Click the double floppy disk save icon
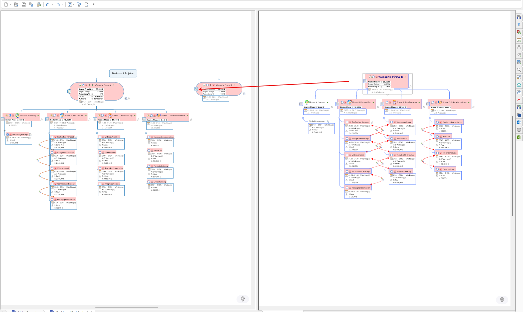 [31, 4]
